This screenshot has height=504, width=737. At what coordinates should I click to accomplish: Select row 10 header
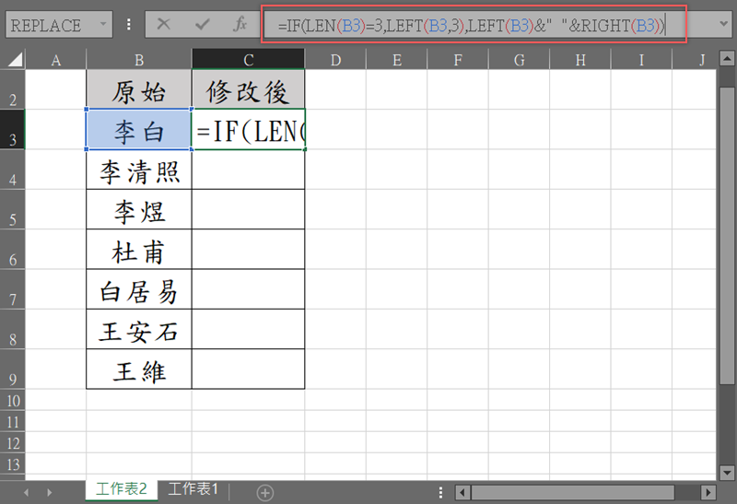(13, 400)
